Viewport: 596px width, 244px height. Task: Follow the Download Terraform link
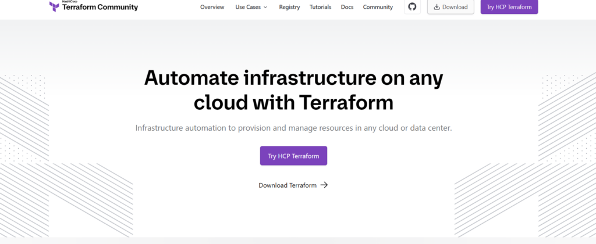point(293,185)
